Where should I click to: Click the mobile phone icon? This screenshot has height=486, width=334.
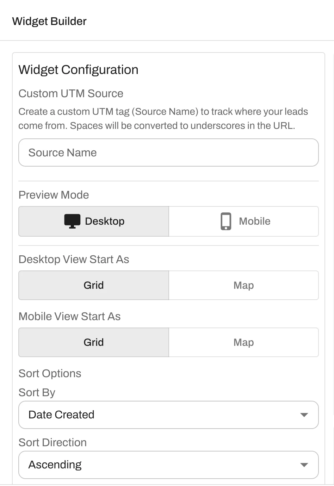click(226, 221)
